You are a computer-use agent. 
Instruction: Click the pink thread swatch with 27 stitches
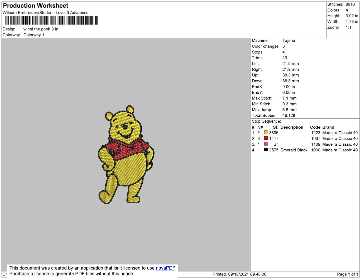[266, 144]
